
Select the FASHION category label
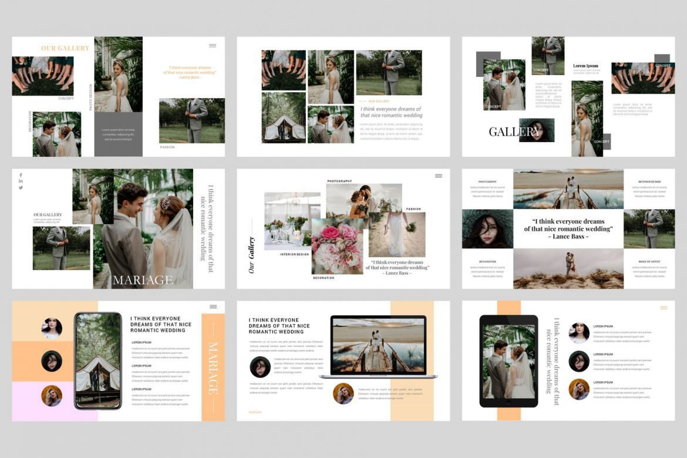[412, 208]
